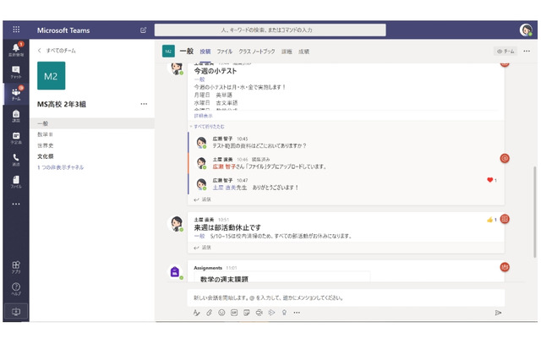Switch to the 投稿 tab

pyautogui.click(x=205, y=52)
